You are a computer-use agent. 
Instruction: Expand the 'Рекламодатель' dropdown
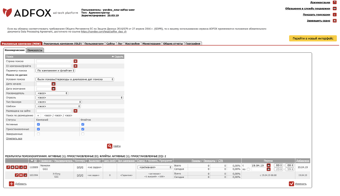tap(52, 93)
